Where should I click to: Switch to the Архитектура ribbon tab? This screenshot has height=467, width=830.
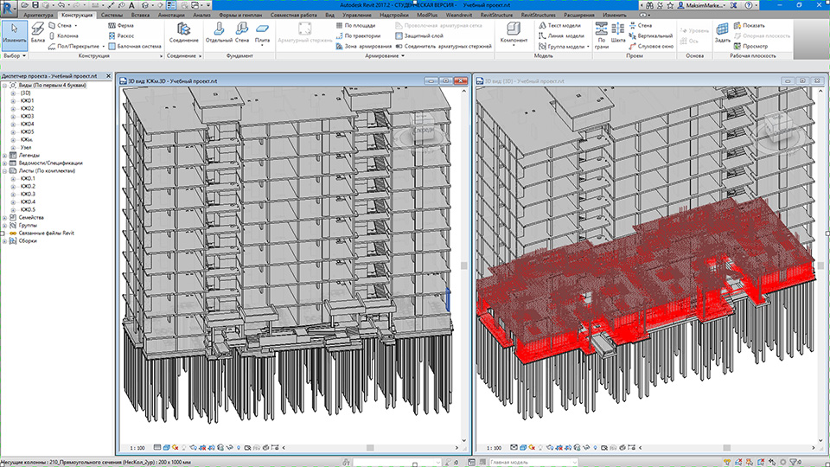tap(38, 16)
